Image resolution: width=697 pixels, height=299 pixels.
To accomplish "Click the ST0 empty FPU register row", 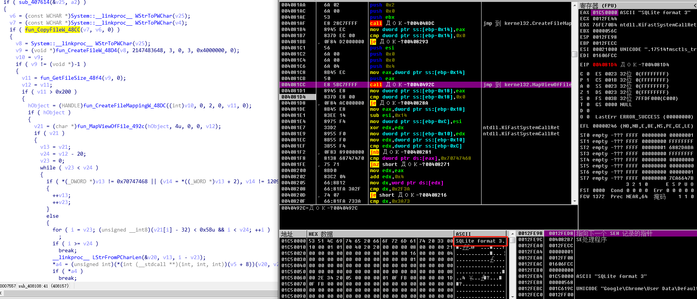I will click(x=636, y=135).
